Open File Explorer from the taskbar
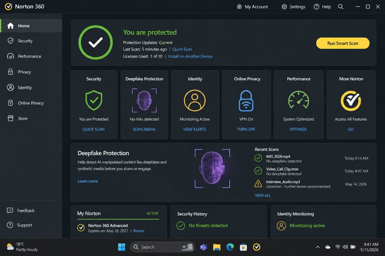This screenshot has height=256, width=385. (x=216, y=247)
